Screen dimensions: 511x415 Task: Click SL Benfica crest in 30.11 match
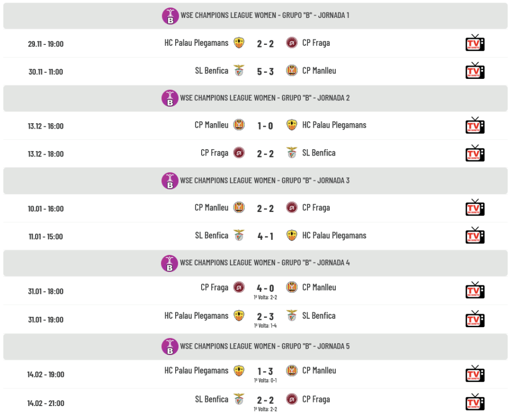click(239, 71)
